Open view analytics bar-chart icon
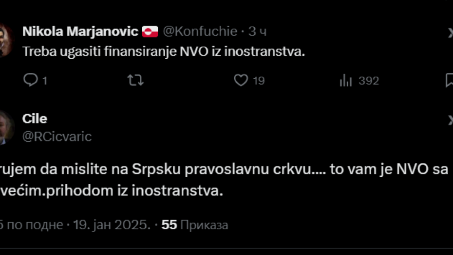The height and width of the screenshot is (255, 453). point(346,80)
